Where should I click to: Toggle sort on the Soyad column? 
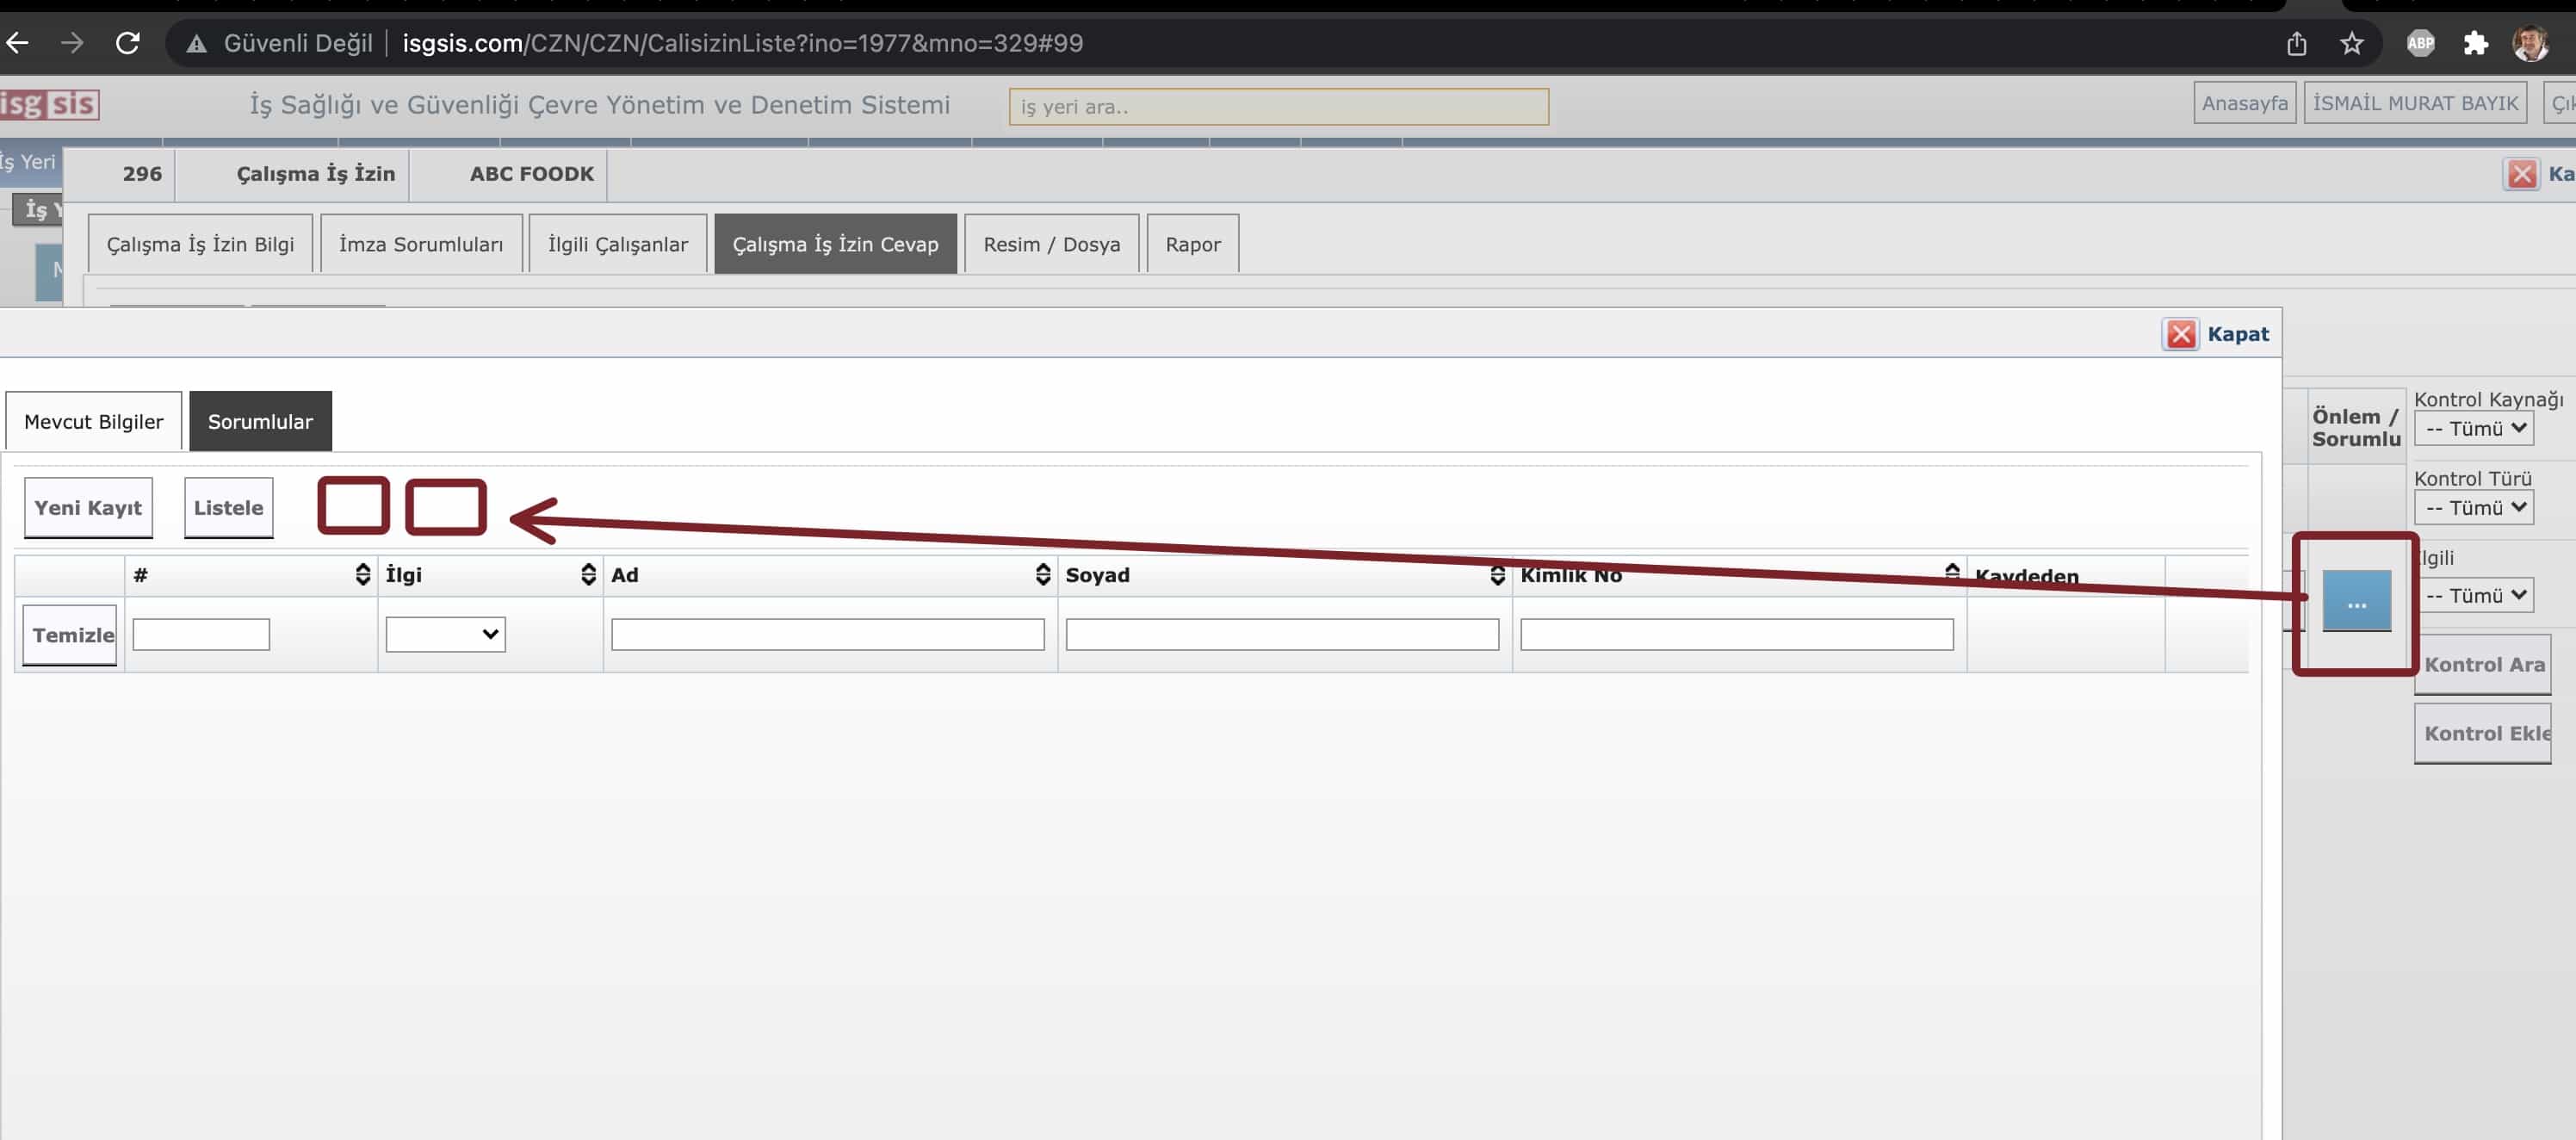click(1497, 574)
